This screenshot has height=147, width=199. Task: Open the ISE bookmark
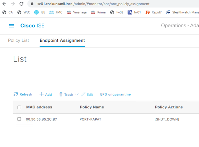click(x=40, y=12)
